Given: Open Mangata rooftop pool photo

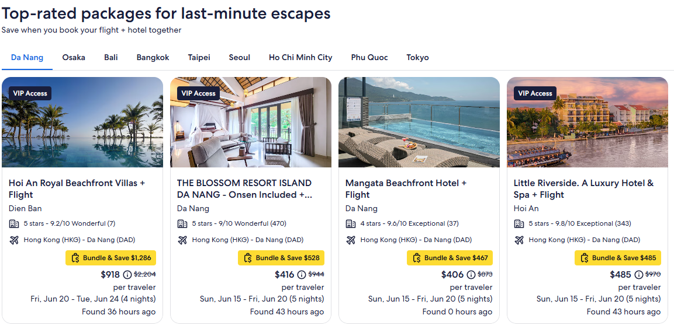Looking at the screenshot, I should 419,123.
